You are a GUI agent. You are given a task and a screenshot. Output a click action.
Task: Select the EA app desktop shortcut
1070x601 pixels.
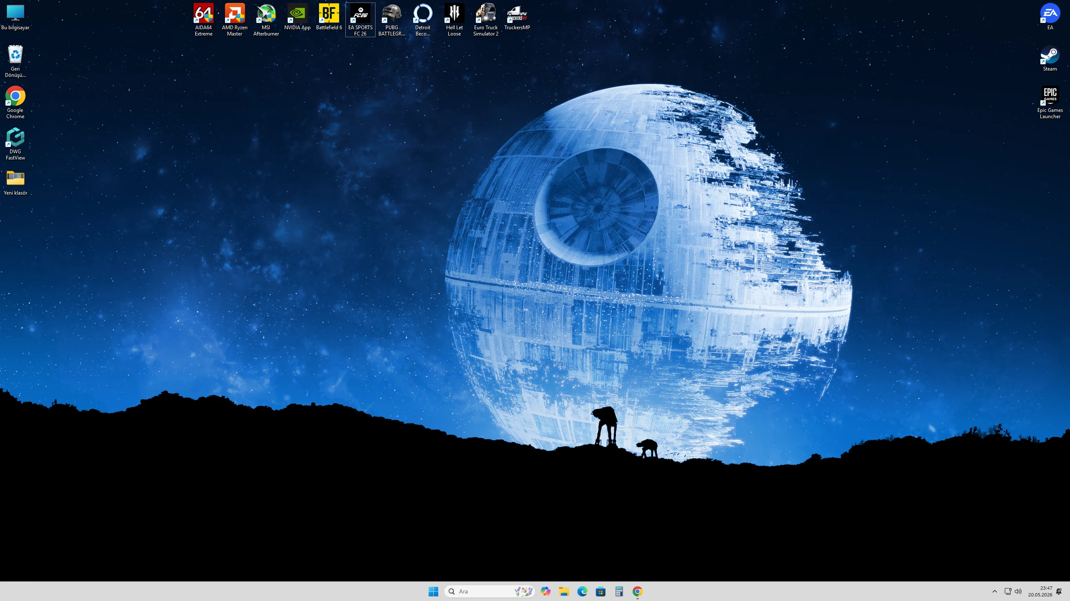click(x=1050, y=18)
